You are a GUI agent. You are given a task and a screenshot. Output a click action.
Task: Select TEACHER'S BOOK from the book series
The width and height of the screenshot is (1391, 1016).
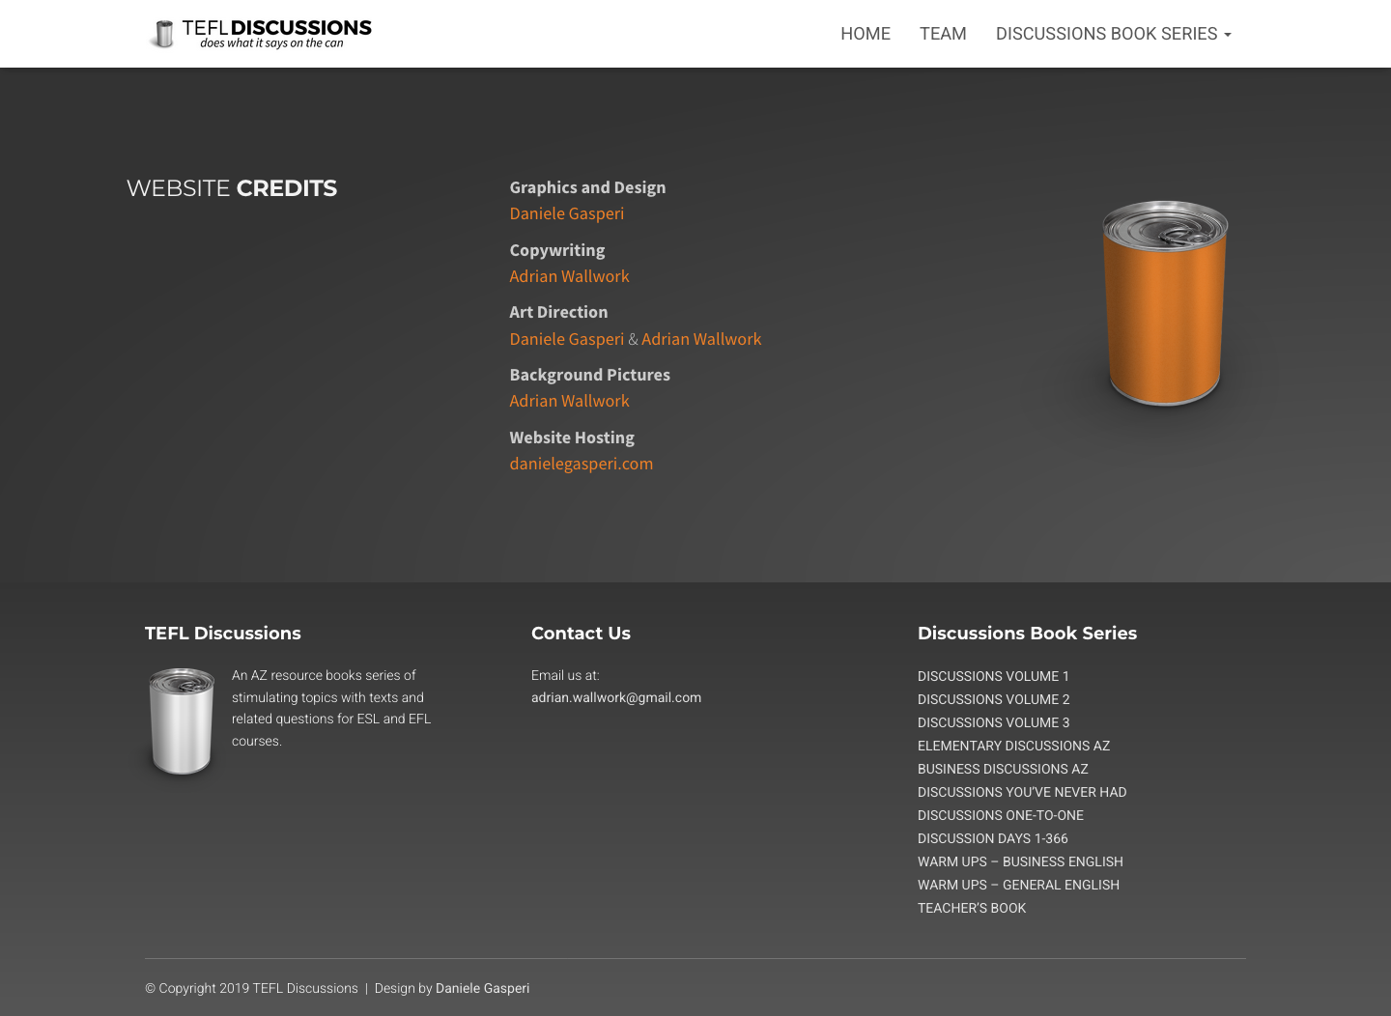972,908
